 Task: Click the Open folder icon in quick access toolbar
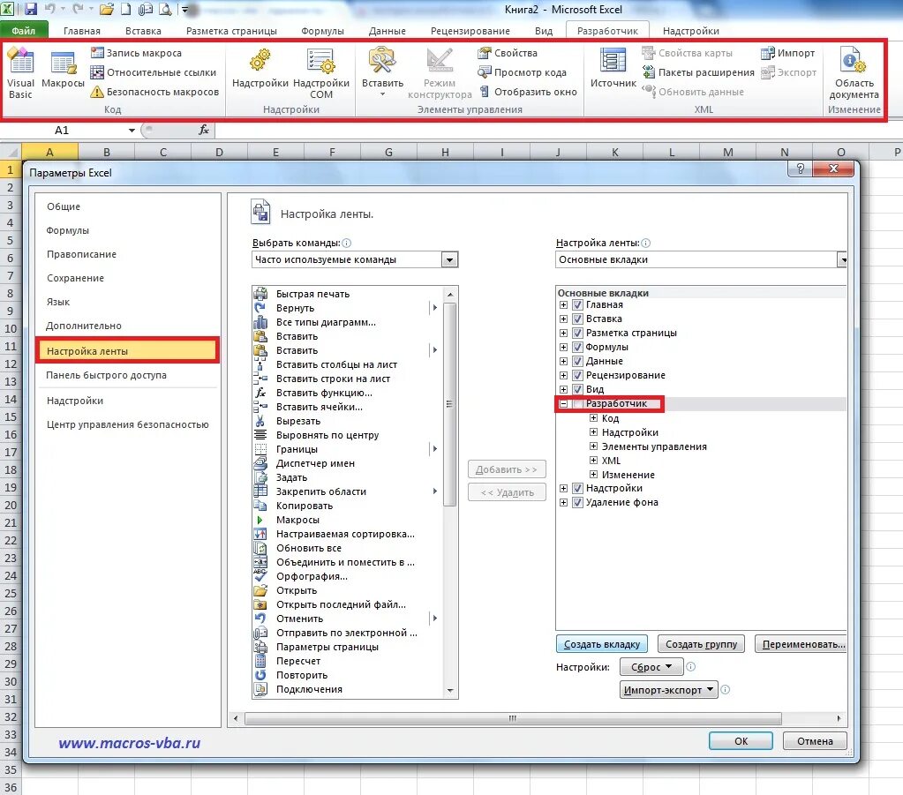(x=106, y=9)
